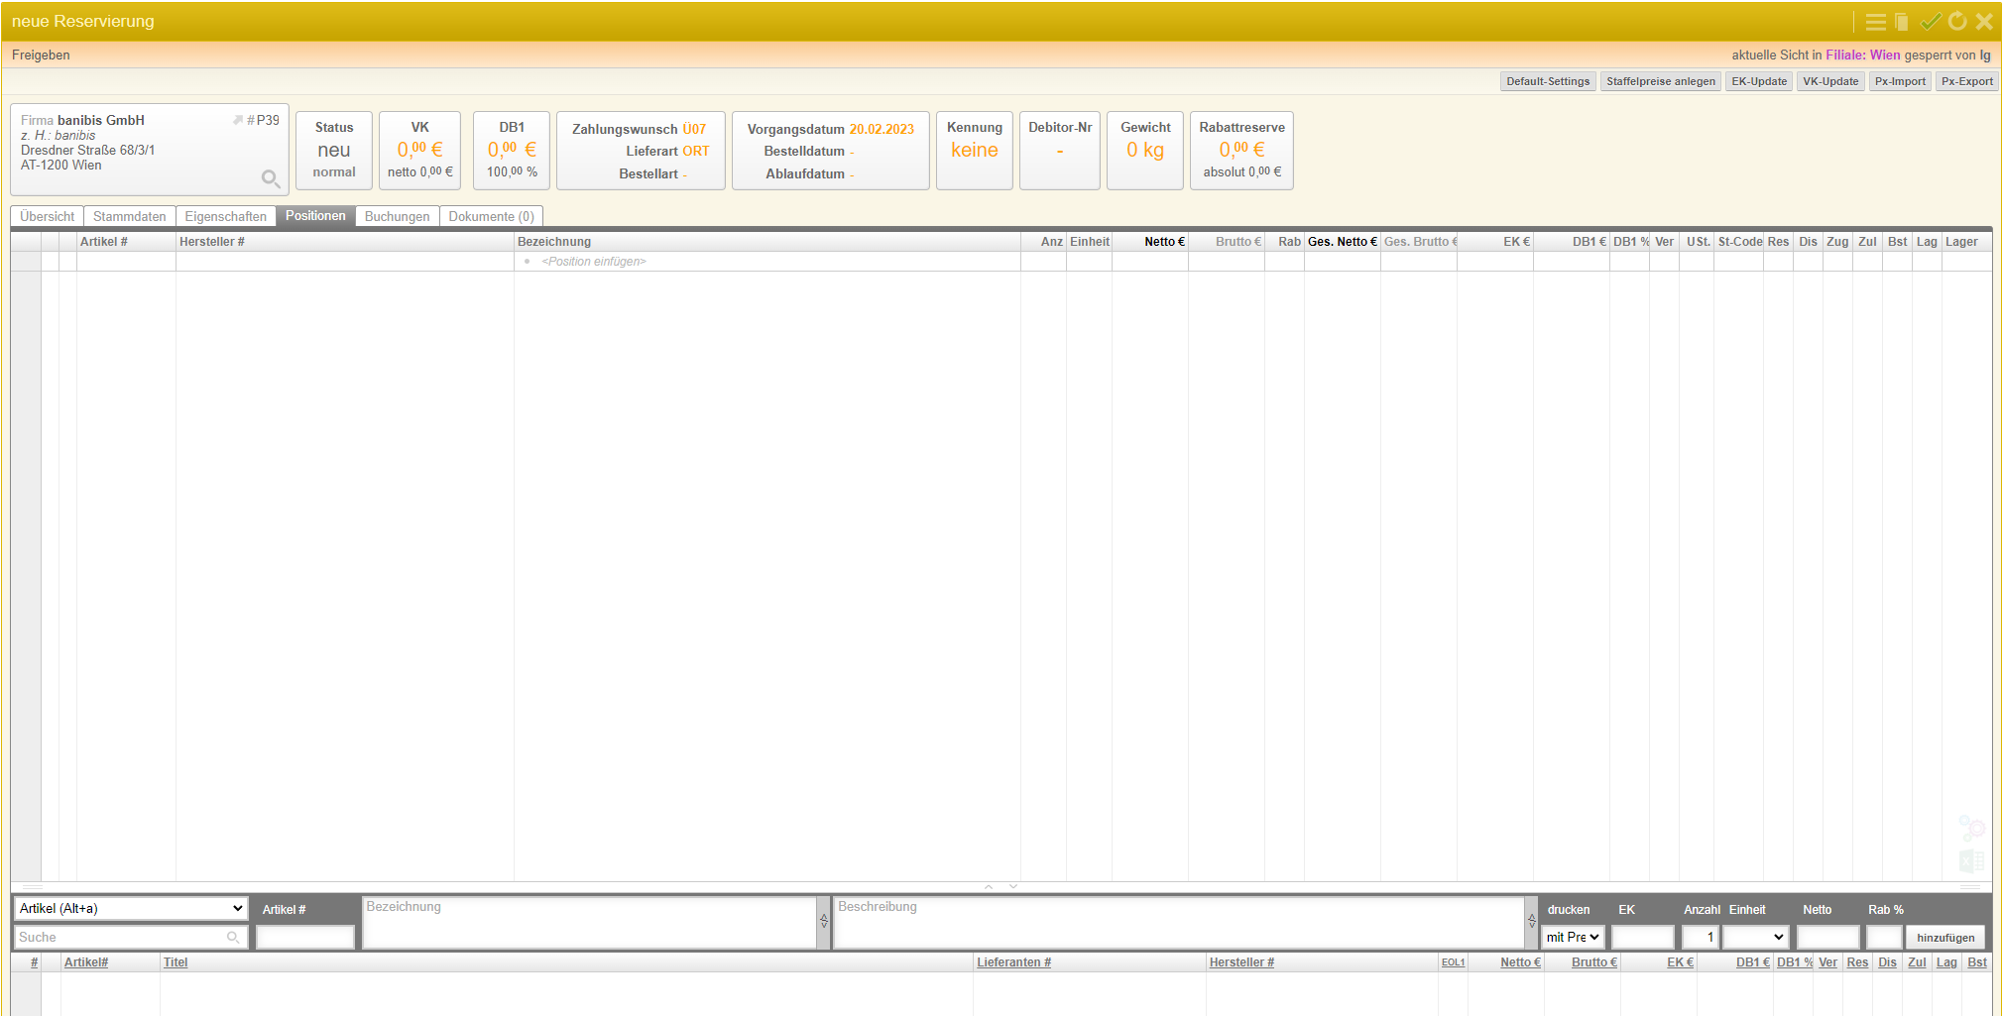Click the Kennung keine card
Screen dimensions: 2002x1016
(x=975, y=150)
